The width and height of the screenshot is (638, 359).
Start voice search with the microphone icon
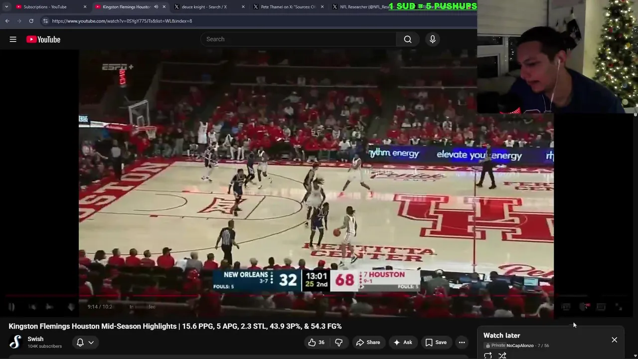[x=433, y=39]
